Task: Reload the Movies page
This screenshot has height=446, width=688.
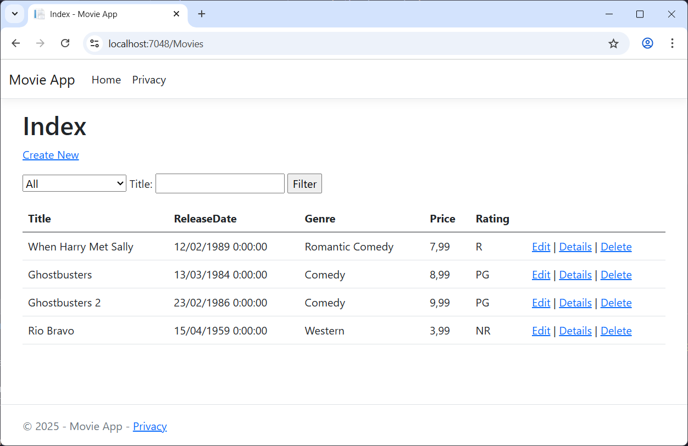Action: click(65, 43)
